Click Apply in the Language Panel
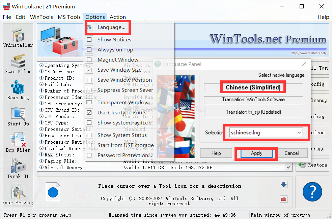This screenshot has height=219, width=332. coord(256,153)
